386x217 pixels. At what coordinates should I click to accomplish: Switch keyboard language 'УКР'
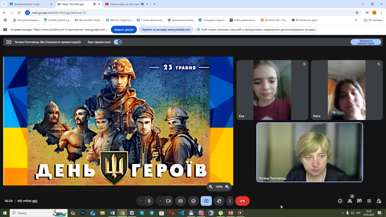coord(358,213)
